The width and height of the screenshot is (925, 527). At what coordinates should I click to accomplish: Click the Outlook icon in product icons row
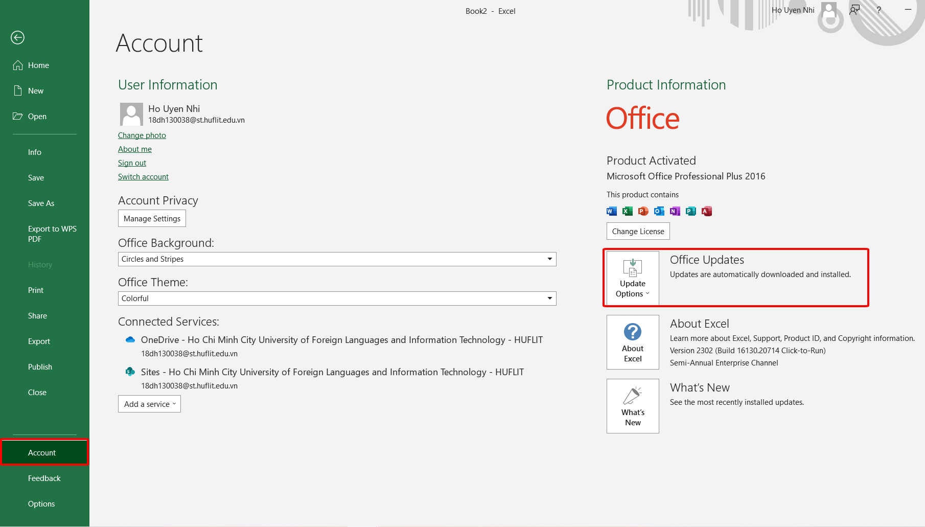coord(659,211)
